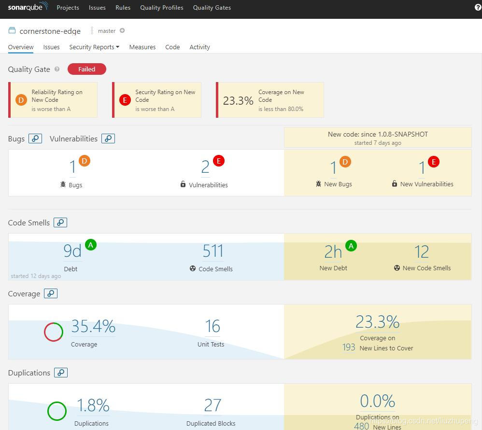Open the help question mark icon in the header
482x430 pixels.
478,7
